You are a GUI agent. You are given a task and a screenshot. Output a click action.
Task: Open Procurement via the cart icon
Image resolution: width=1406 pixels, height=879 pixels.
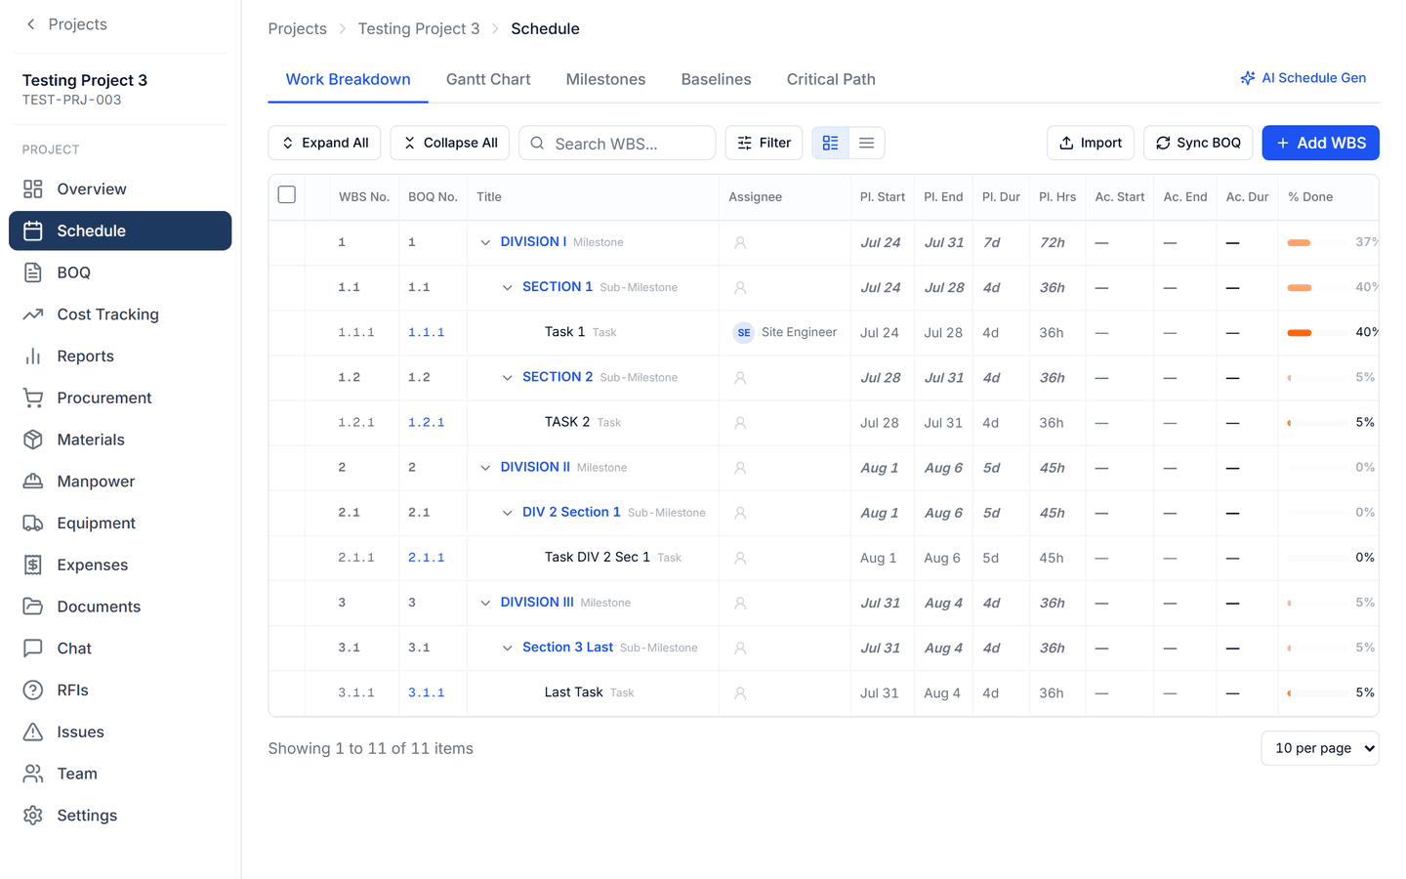pyautogui.click(x=33, y=398)
